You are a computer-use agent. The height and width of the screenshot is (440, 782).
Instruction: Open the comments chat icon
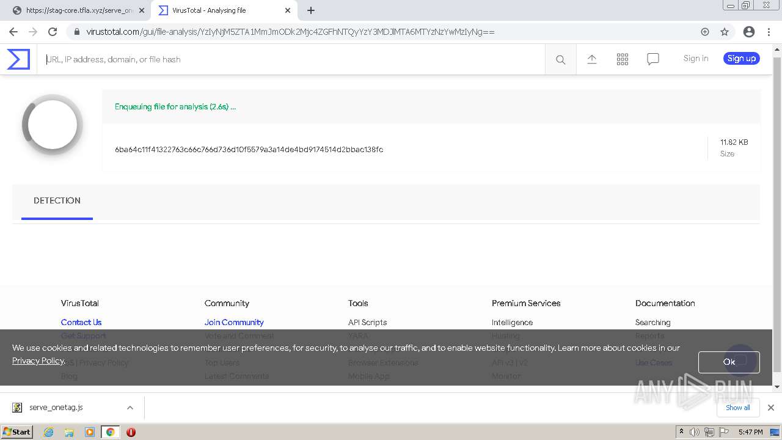(652, 59)
